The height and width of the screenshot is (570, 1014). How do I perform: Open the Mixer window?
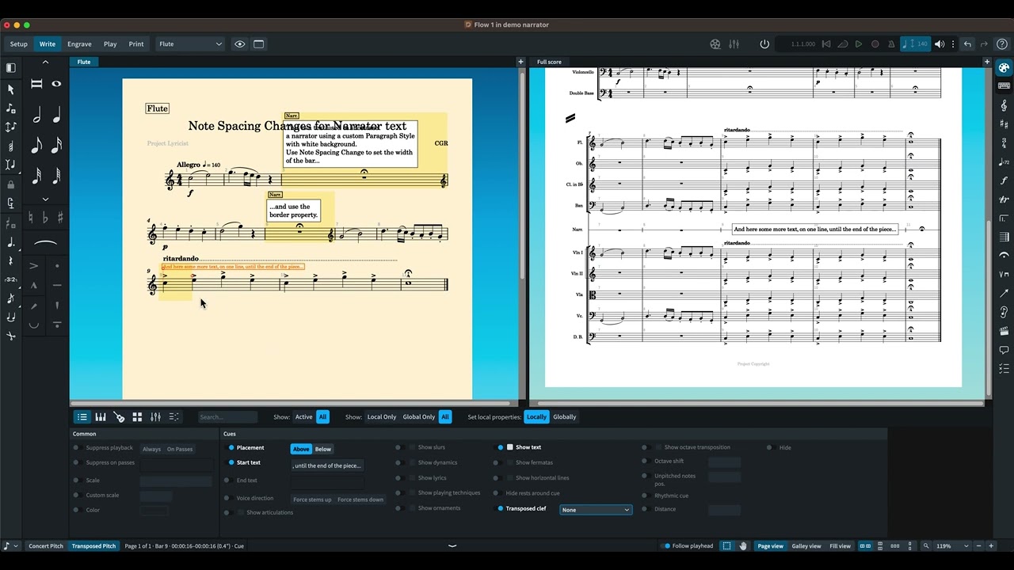coord(734,44)
